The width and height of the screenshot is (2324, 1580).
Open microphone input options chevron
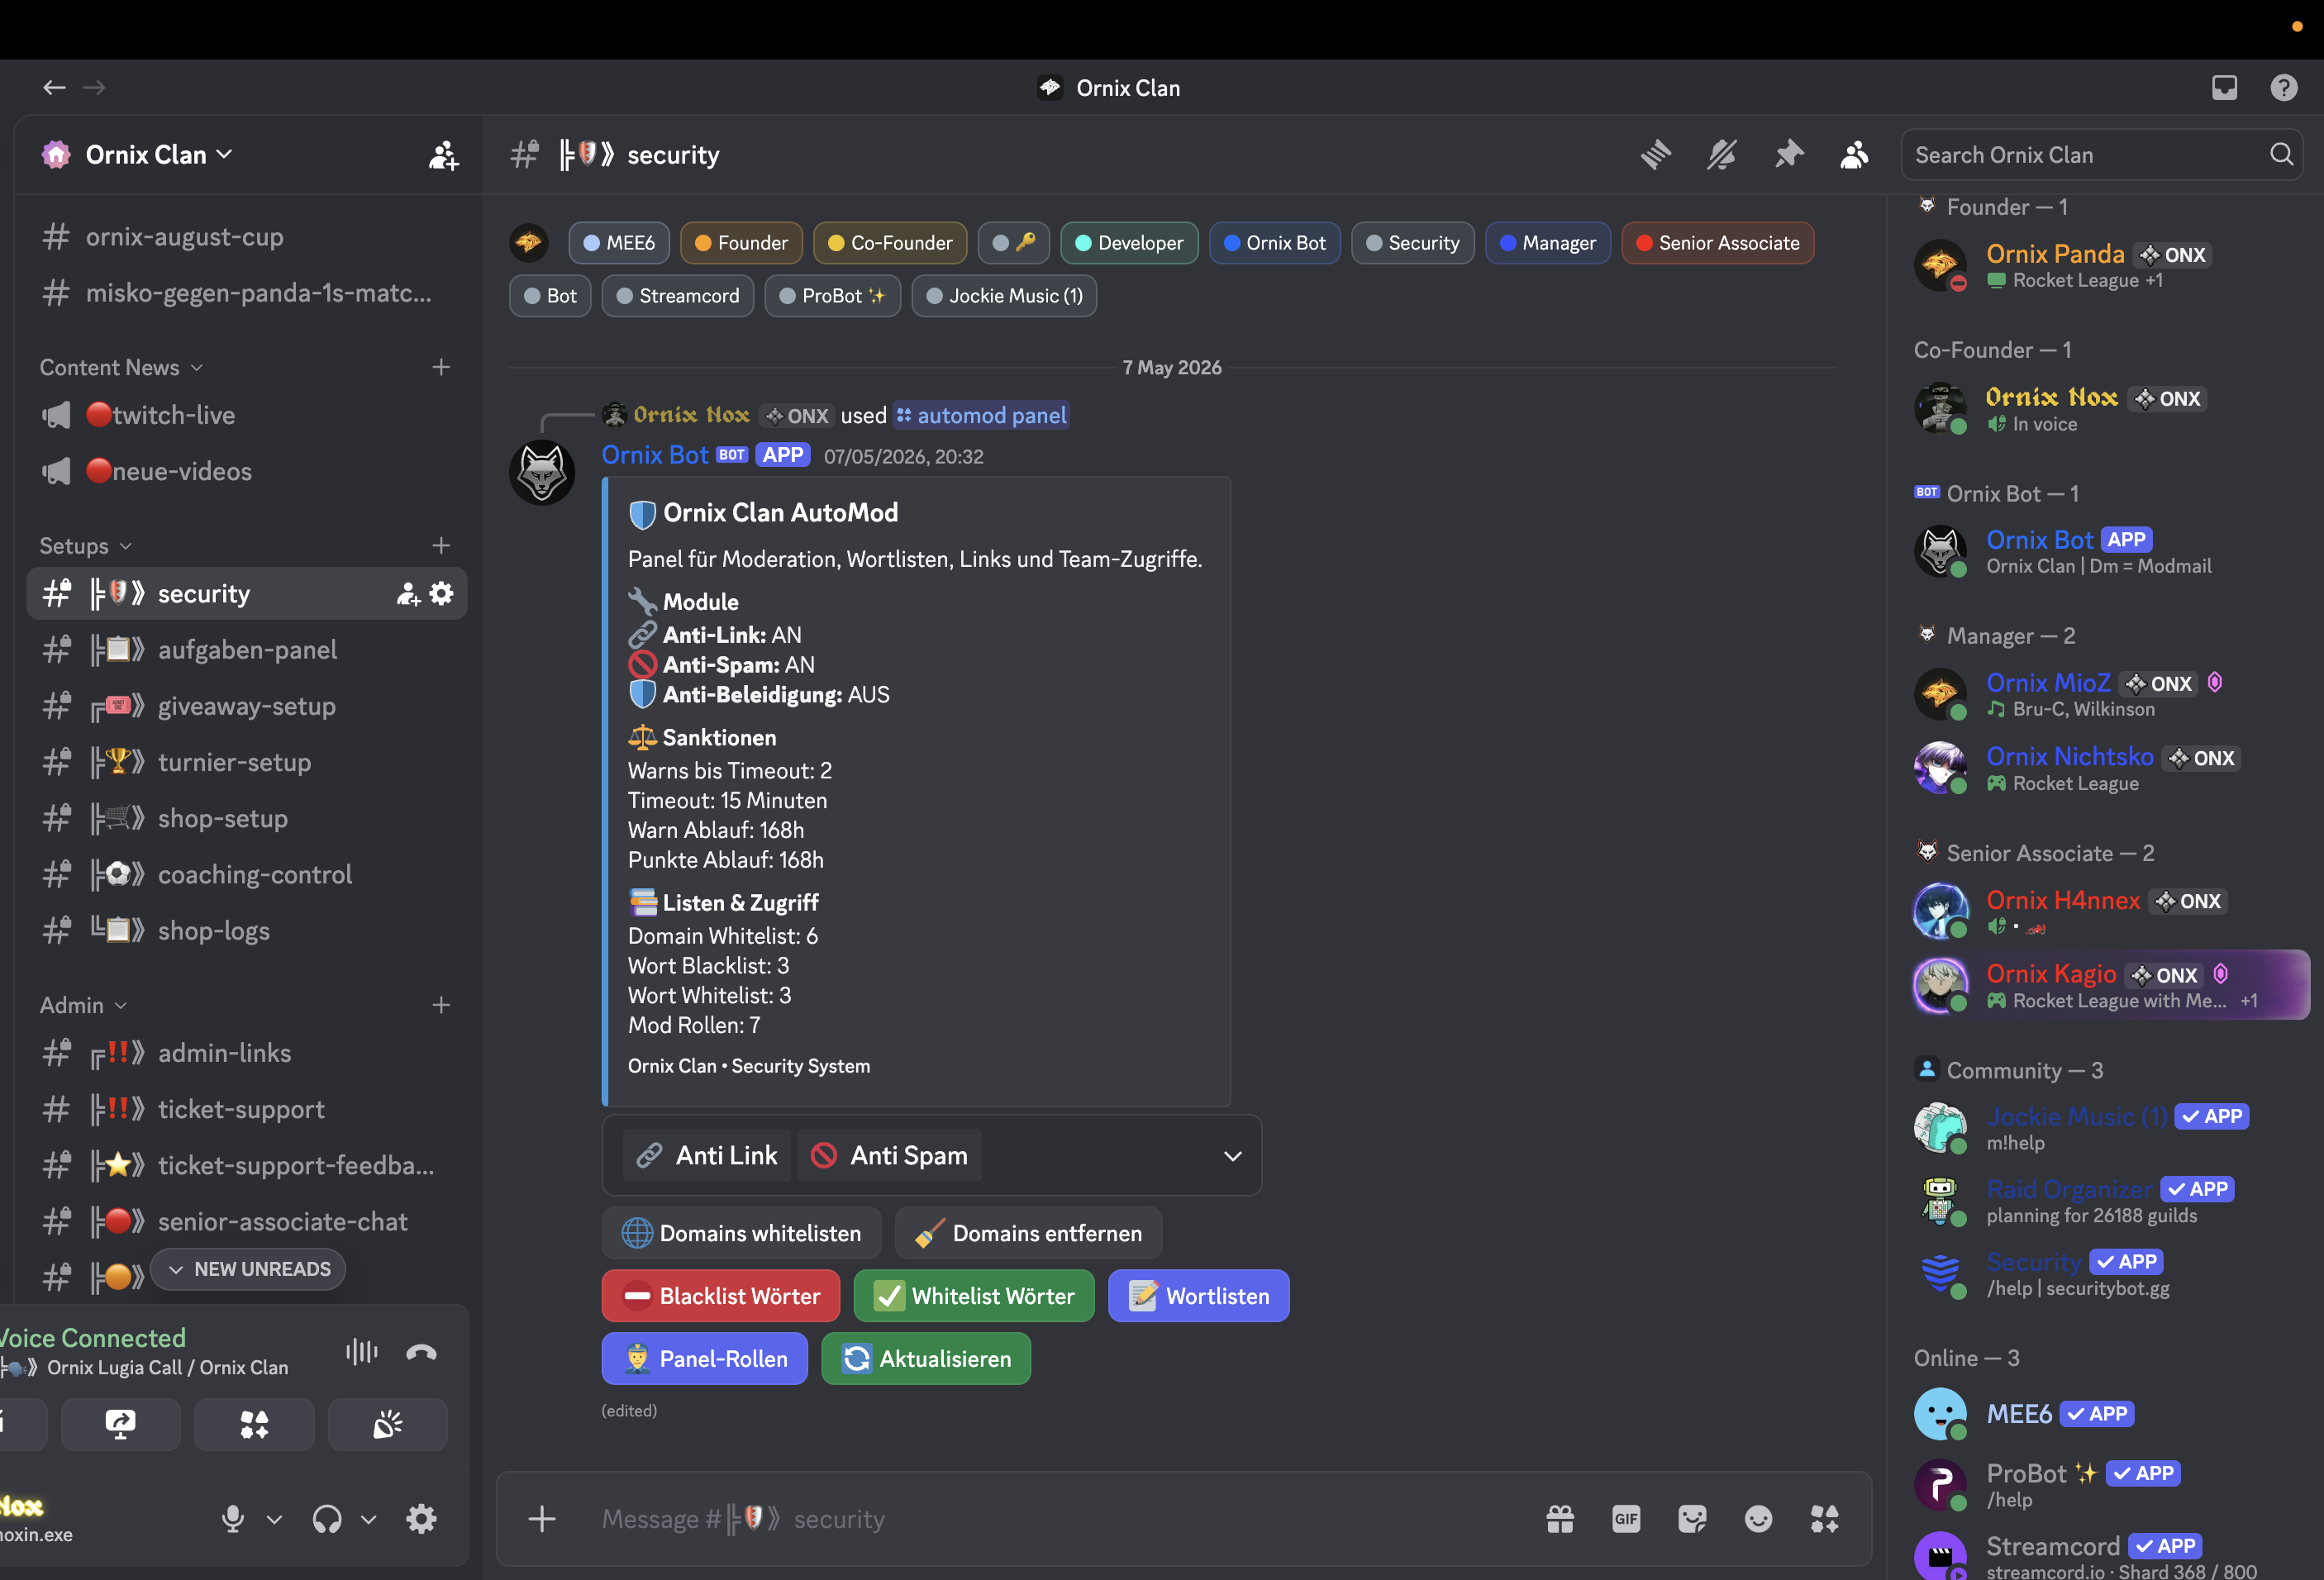274,1520
